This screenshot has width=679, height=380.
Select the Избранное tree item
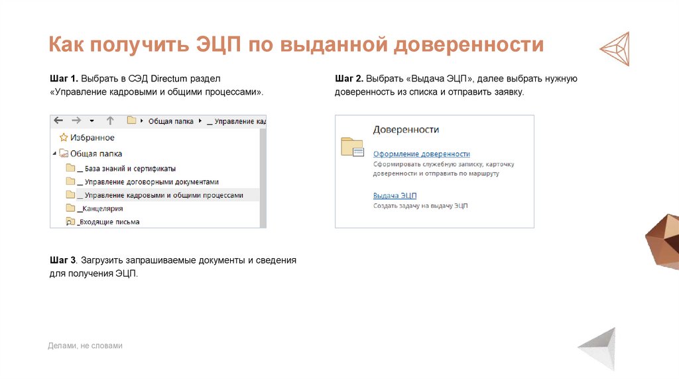tap(92, 138)
